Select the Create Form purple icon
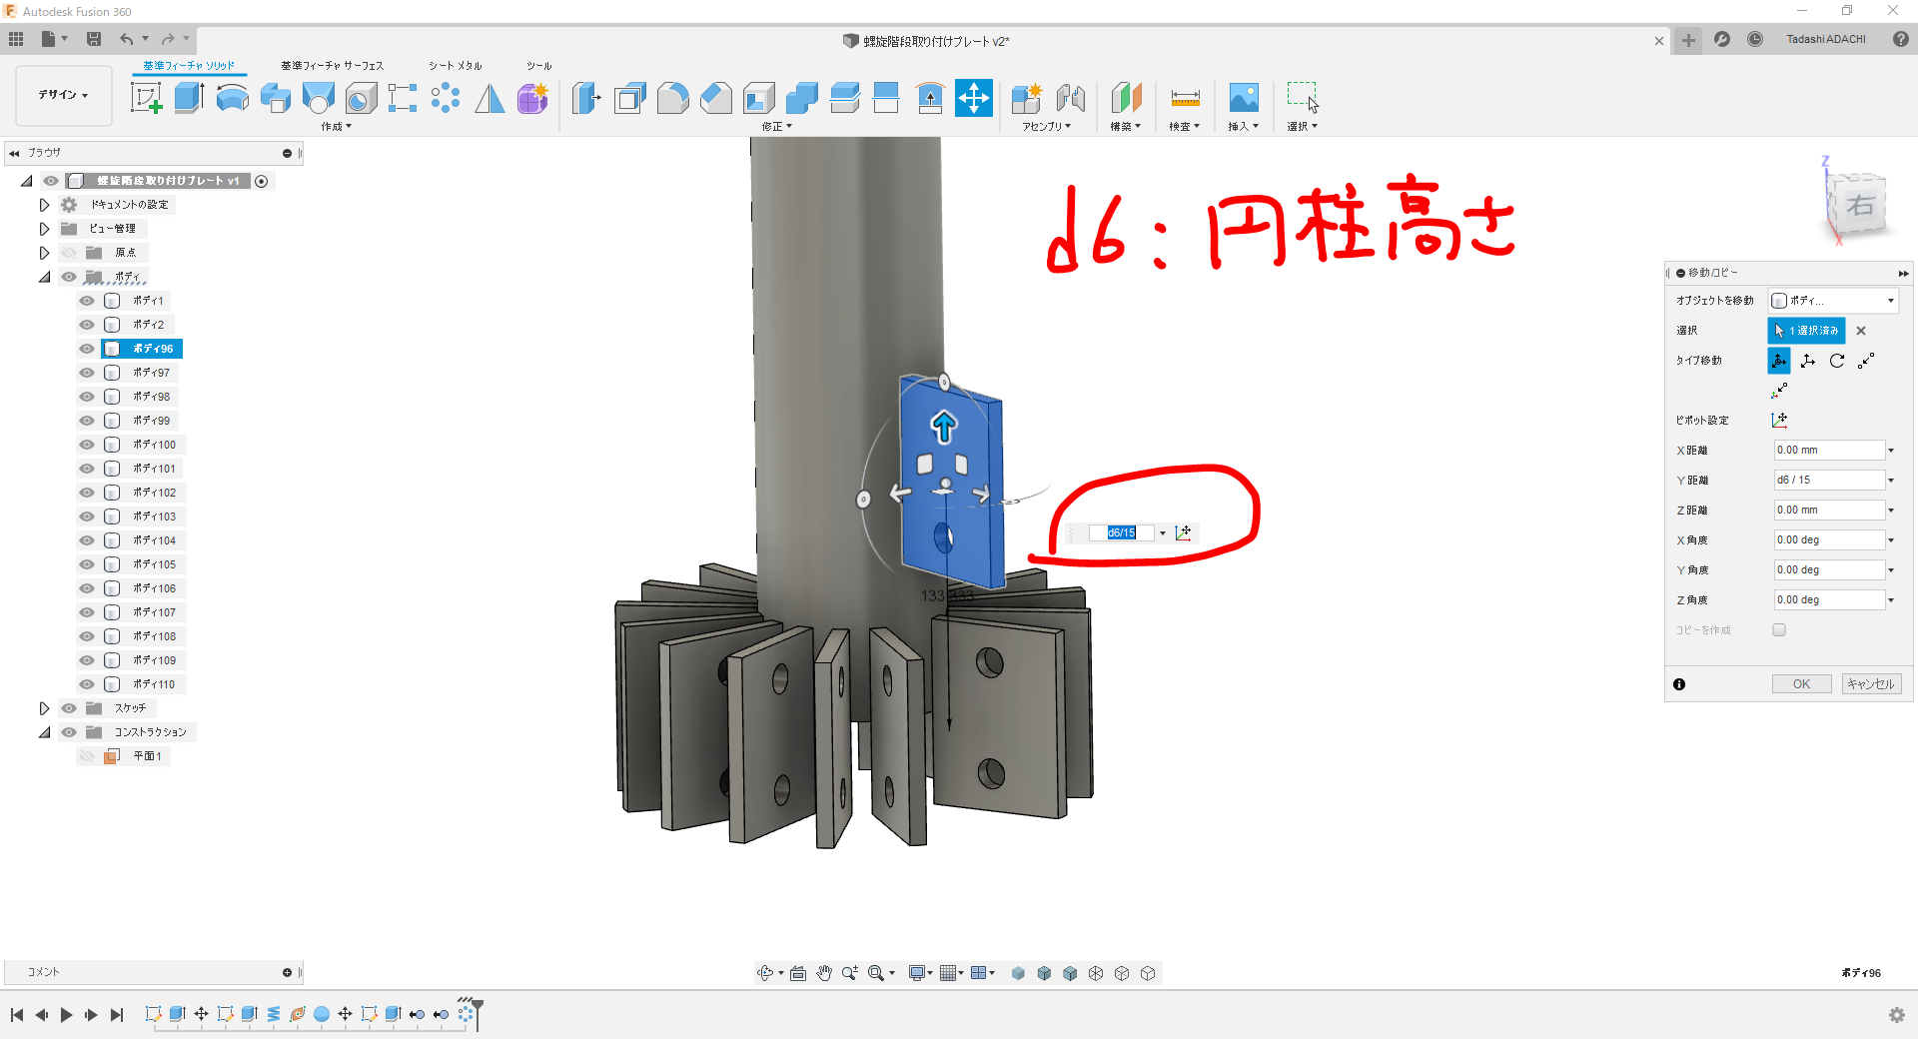The width and height of the screenshot is (1918, 1039). point(532,98)
